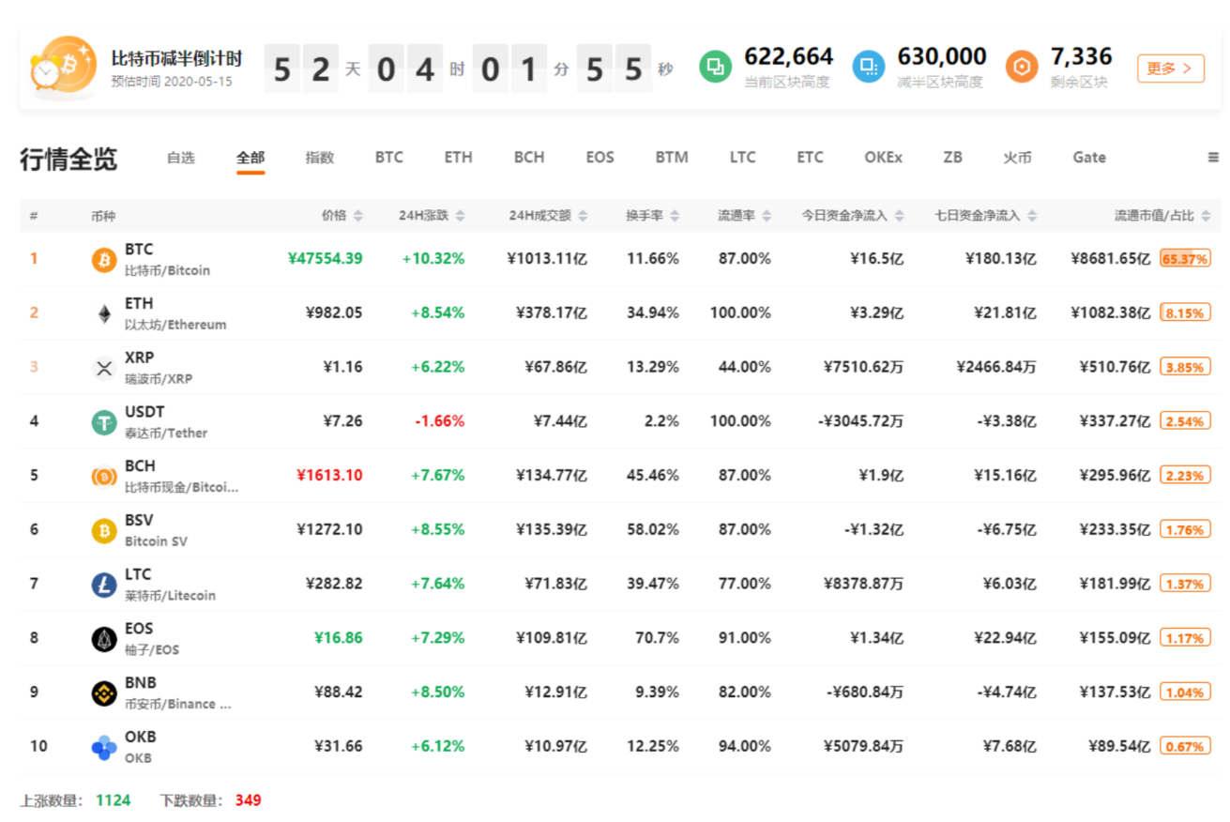The width and height of the screenshot is (1230, 822).
Task: Click BSV turnover rate 58.02%
Action: point(653,529)
